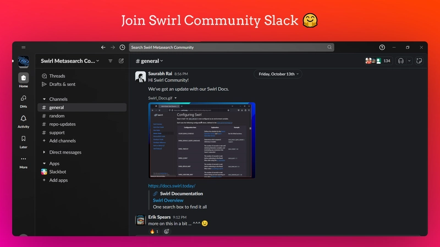Click the 8:56 PM message timestamp
The height and width of the screenshot is (247, 440).
click(181, 74)
